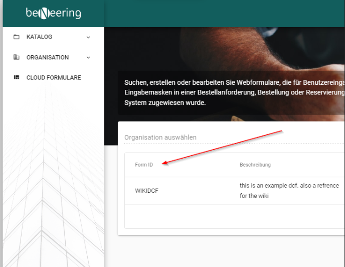Open the Organisation auswählen selector
Image resolution: width=345 pixels, height=267 pixels.
click(x=160, y=137)
